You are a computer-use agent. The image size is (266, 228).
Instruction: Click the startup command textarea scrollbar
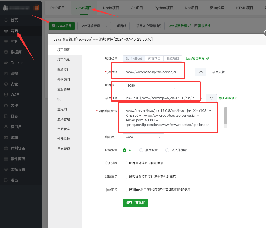[x=226, y=116]
